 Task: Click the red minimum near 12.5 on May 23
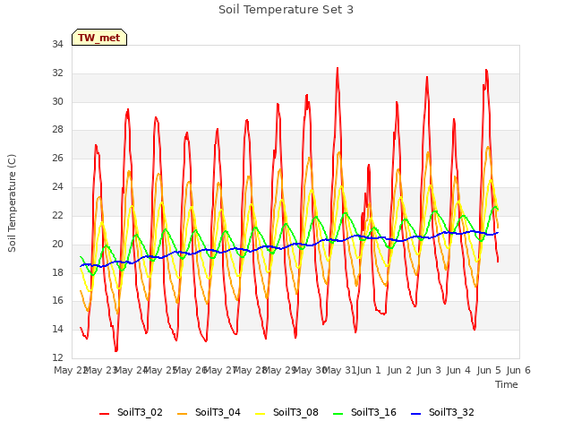[116, 350]
